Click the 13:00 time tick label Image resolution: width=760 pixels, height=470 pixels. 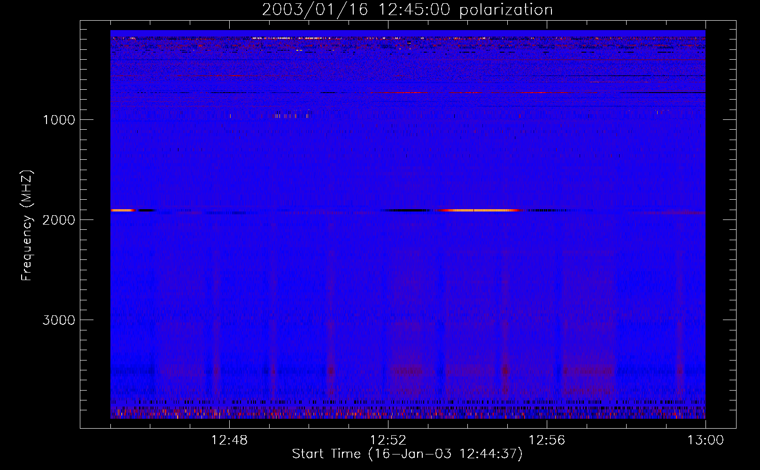[x=706, y=440]
